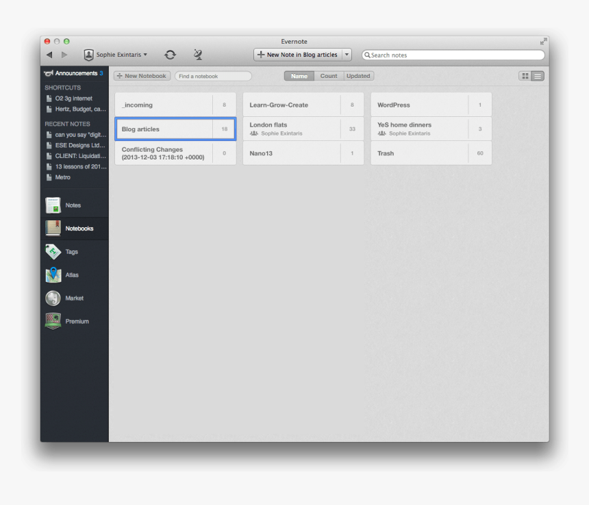Open the Tags sidebar section

(75, 252)
